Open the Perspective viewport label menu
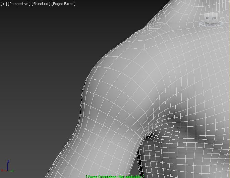The width and height of the screenshot is (230, 178). pyautogui.click(x=19, y=4)
